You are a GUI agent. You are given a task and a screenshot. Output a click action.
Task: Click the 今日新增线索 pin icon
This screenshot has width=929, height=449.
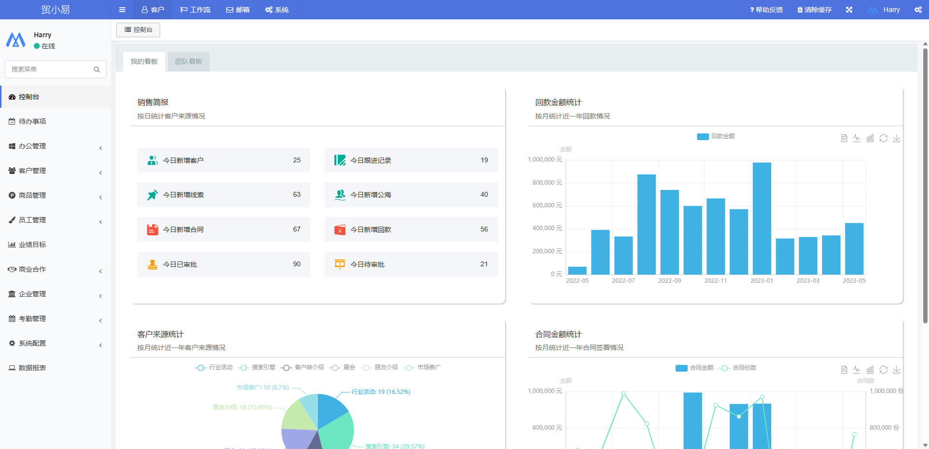tap(152, 195)
